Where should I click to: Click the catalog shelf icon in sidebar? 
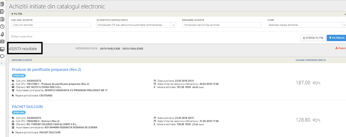tap(2, 49)
